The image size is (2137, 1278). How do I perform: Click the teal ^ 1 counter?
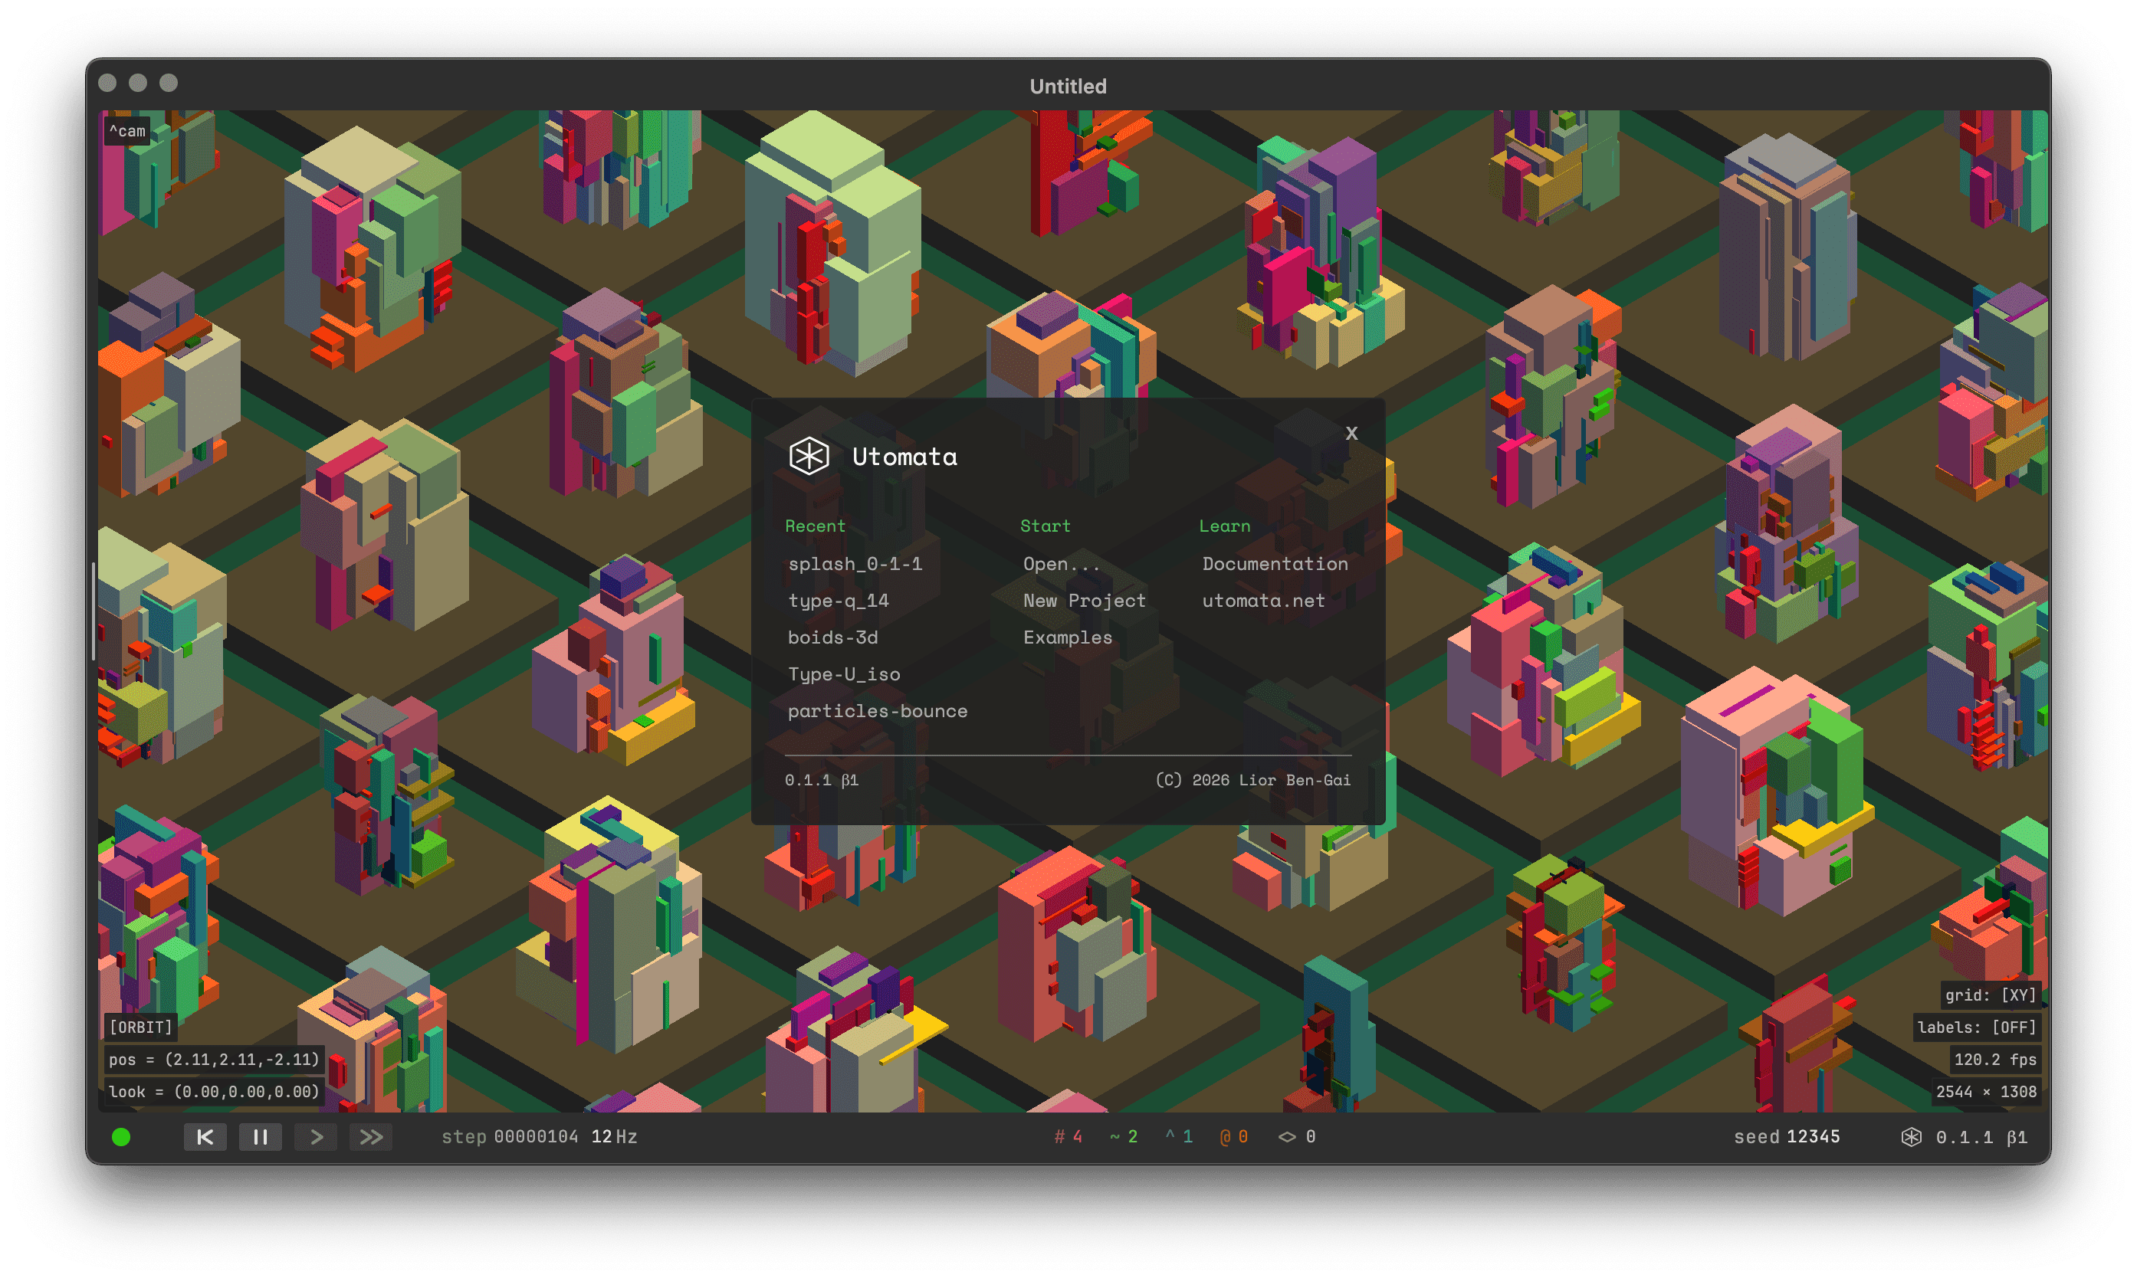[x=1179, y=1137]
